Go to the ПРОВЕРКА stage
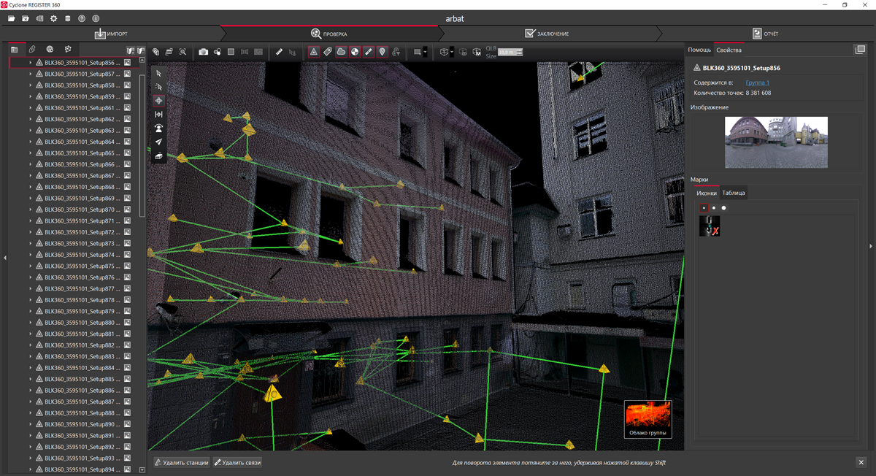The image size is (876, 476). click(x=328, y=34)
